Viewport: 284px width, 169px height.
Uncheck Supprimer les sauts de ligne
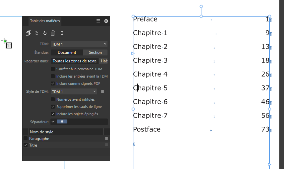click(x=53, y=107)
